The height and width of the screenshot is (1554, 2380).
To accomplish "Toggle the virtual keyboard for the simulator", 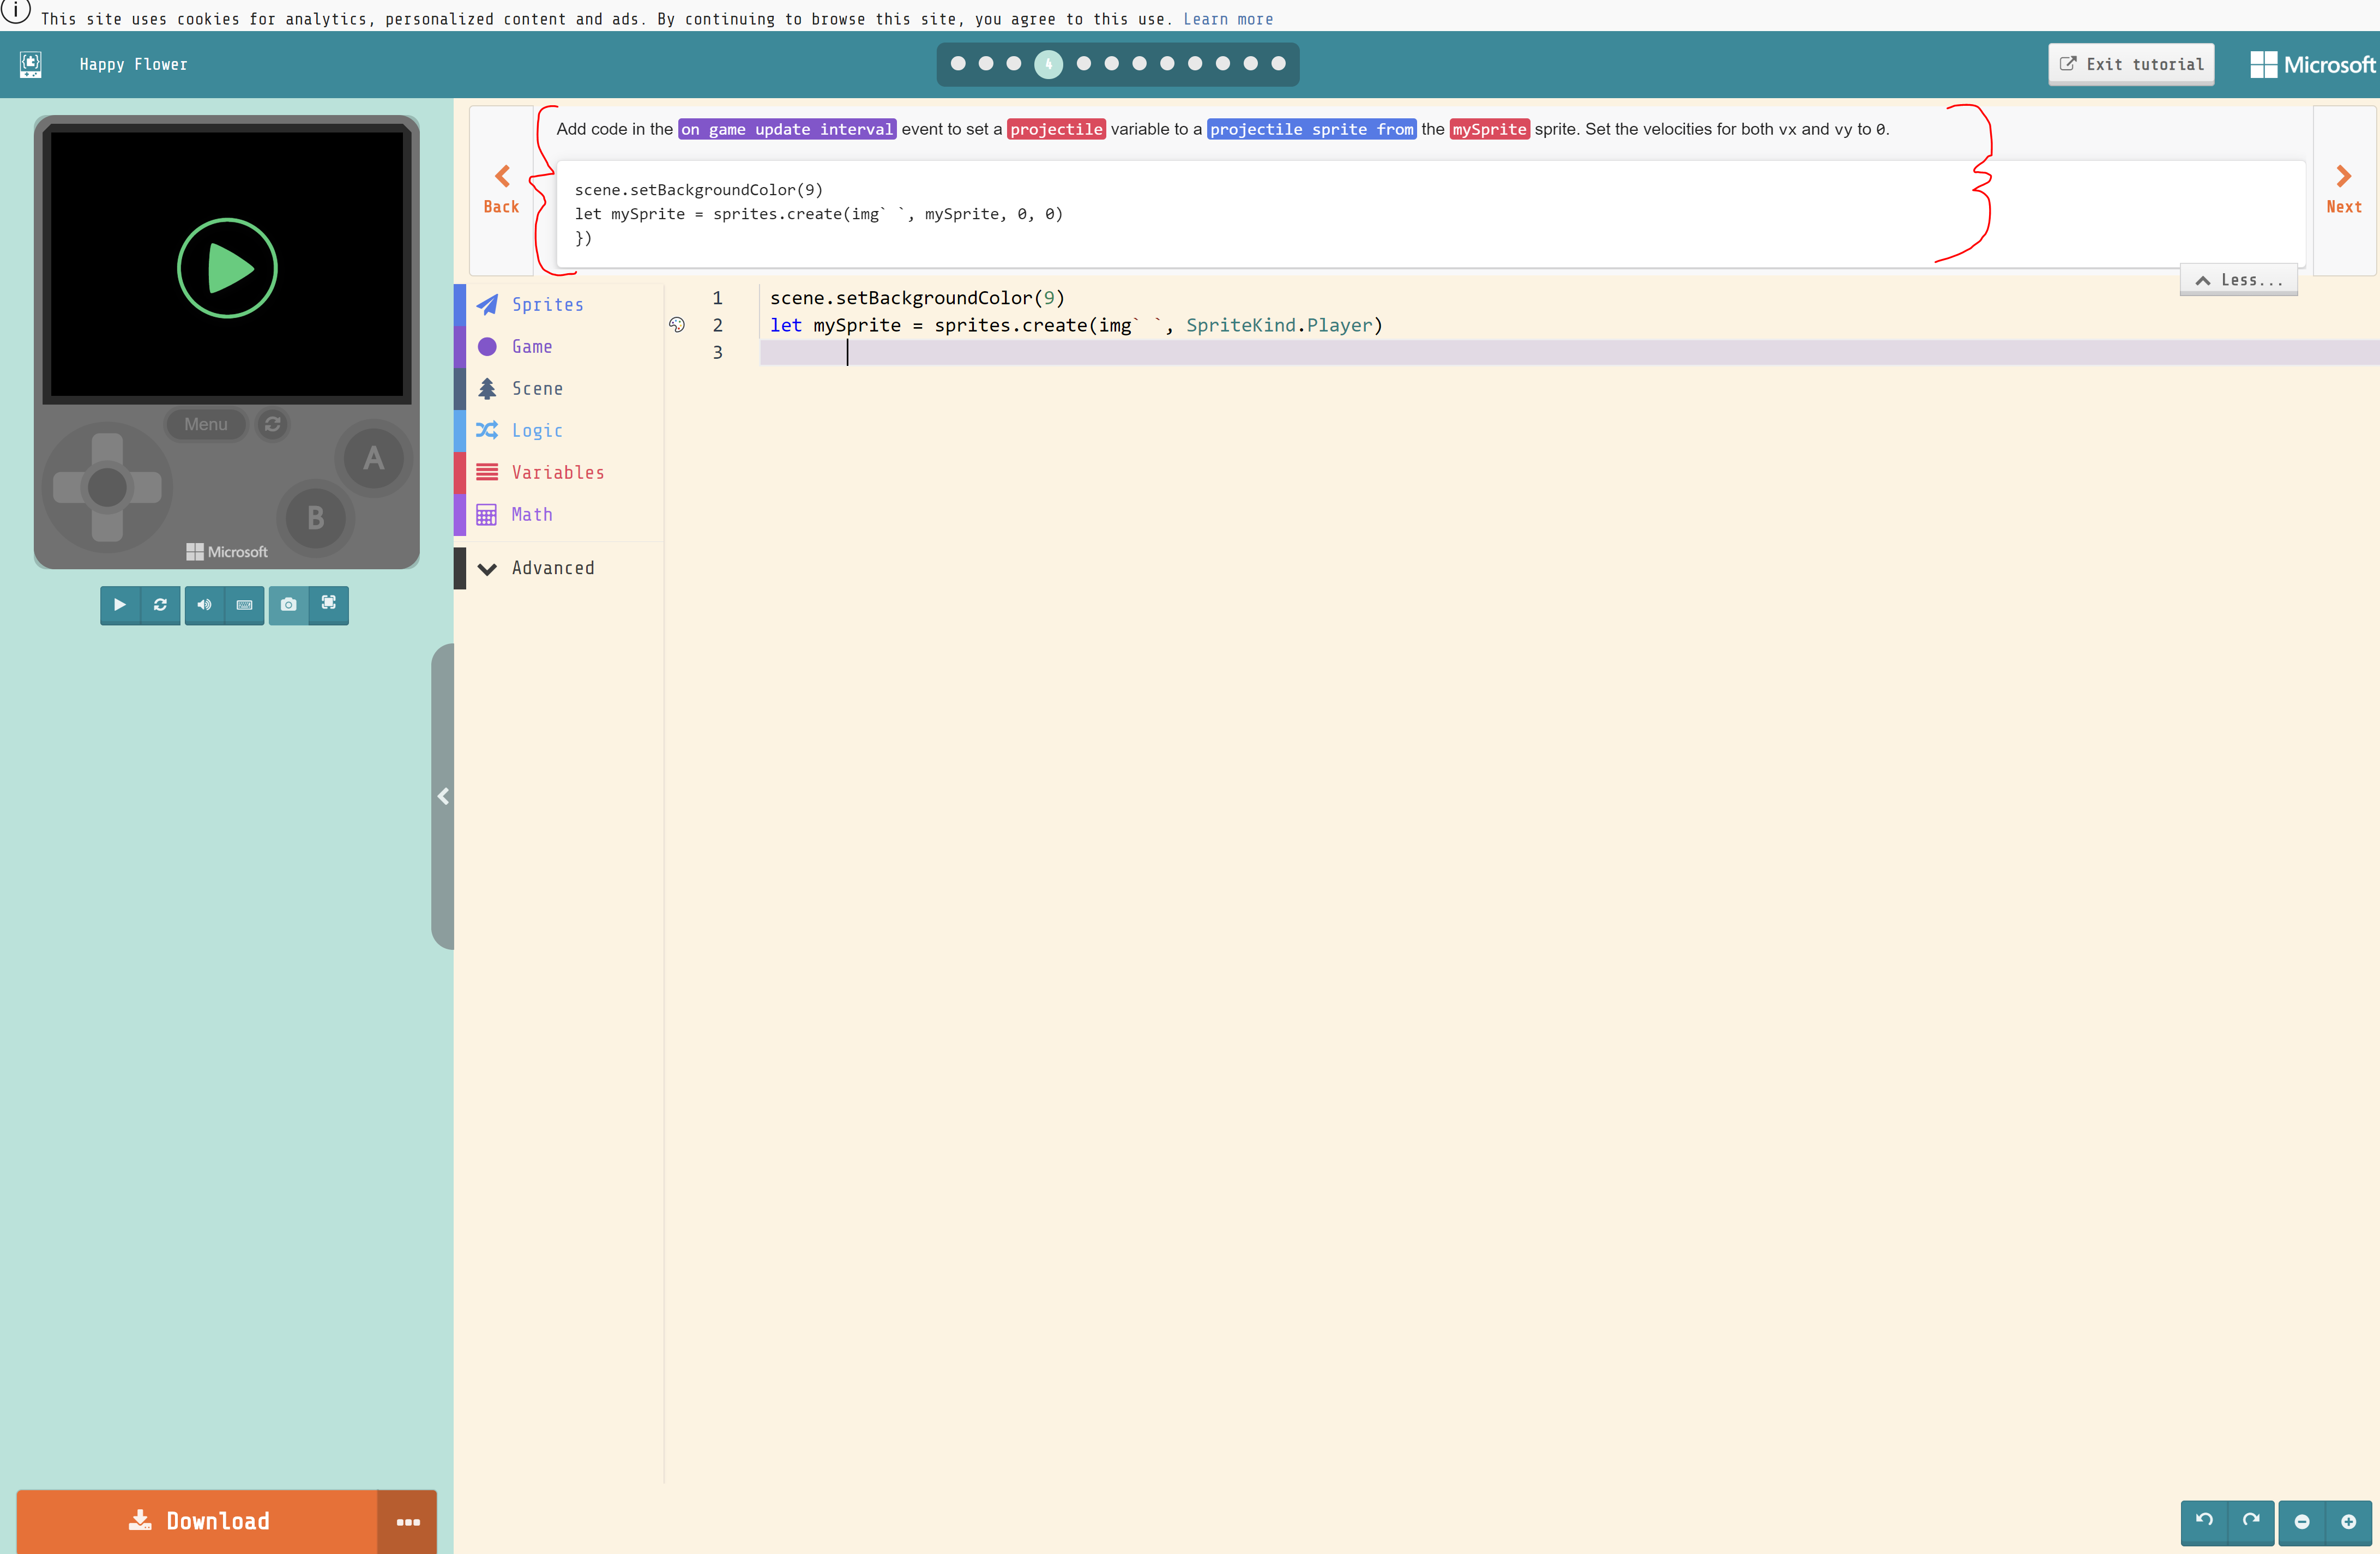I will tap(244, 605).
